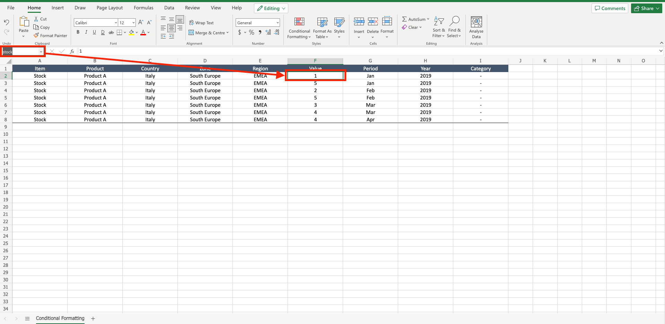Open the font name dropdown

115,22
